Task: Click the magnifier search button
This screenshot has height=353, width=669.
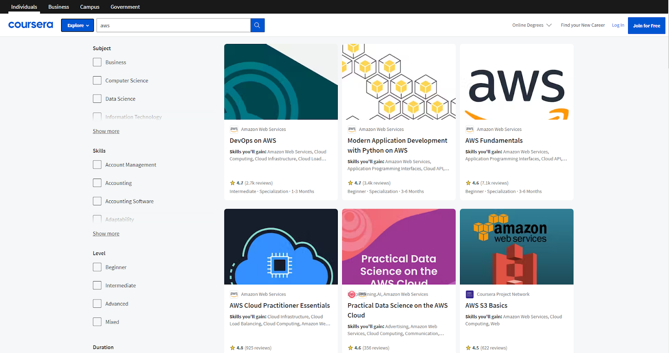Action: (258, 25)
